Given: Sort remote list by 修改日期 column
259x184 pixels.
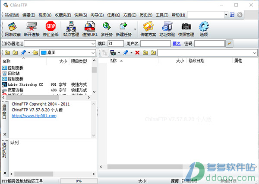Looking at the screenshot, I should pos(210,61).
